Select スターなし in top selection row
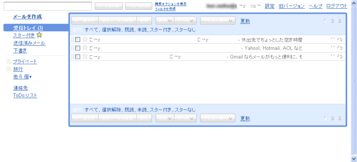 coord(185,30)
